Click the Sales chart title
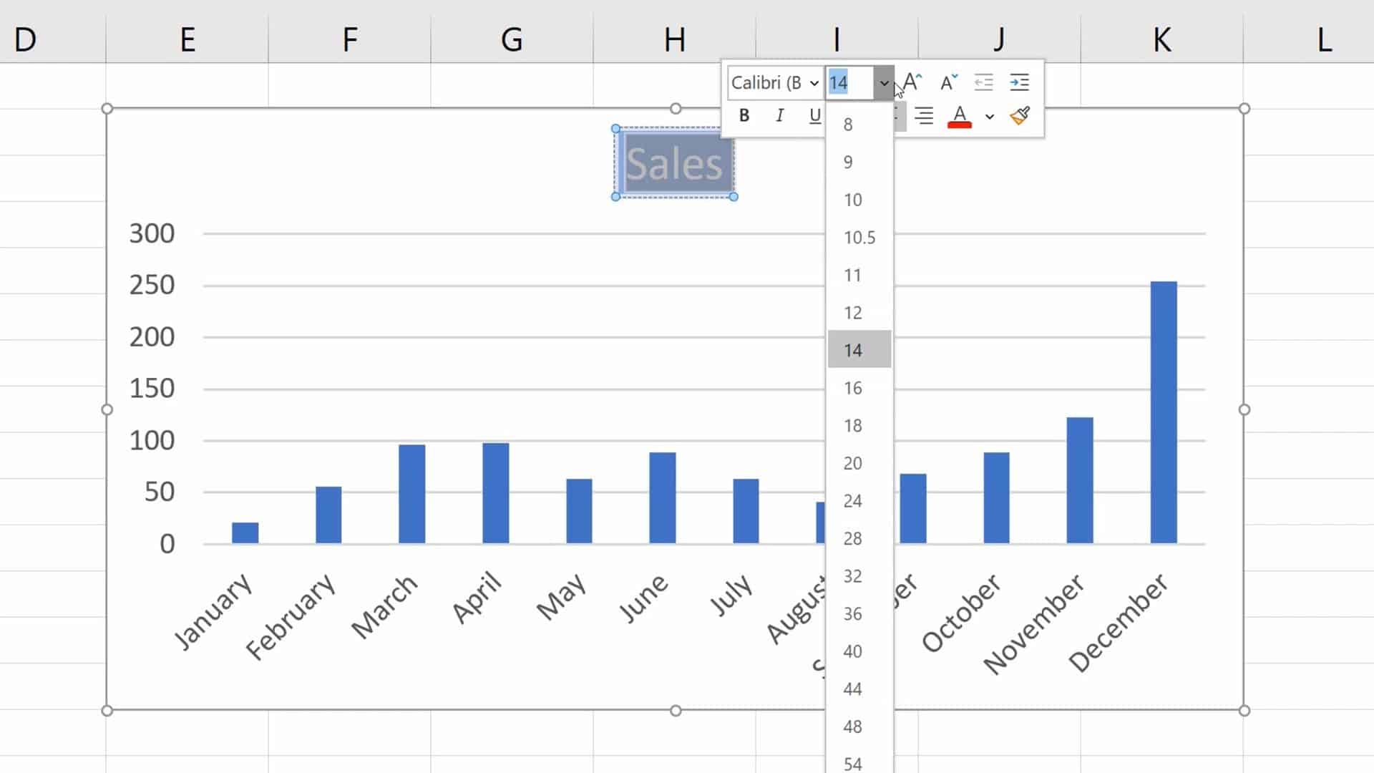This screenshot has width=1374, height=773. pos(674,163)
